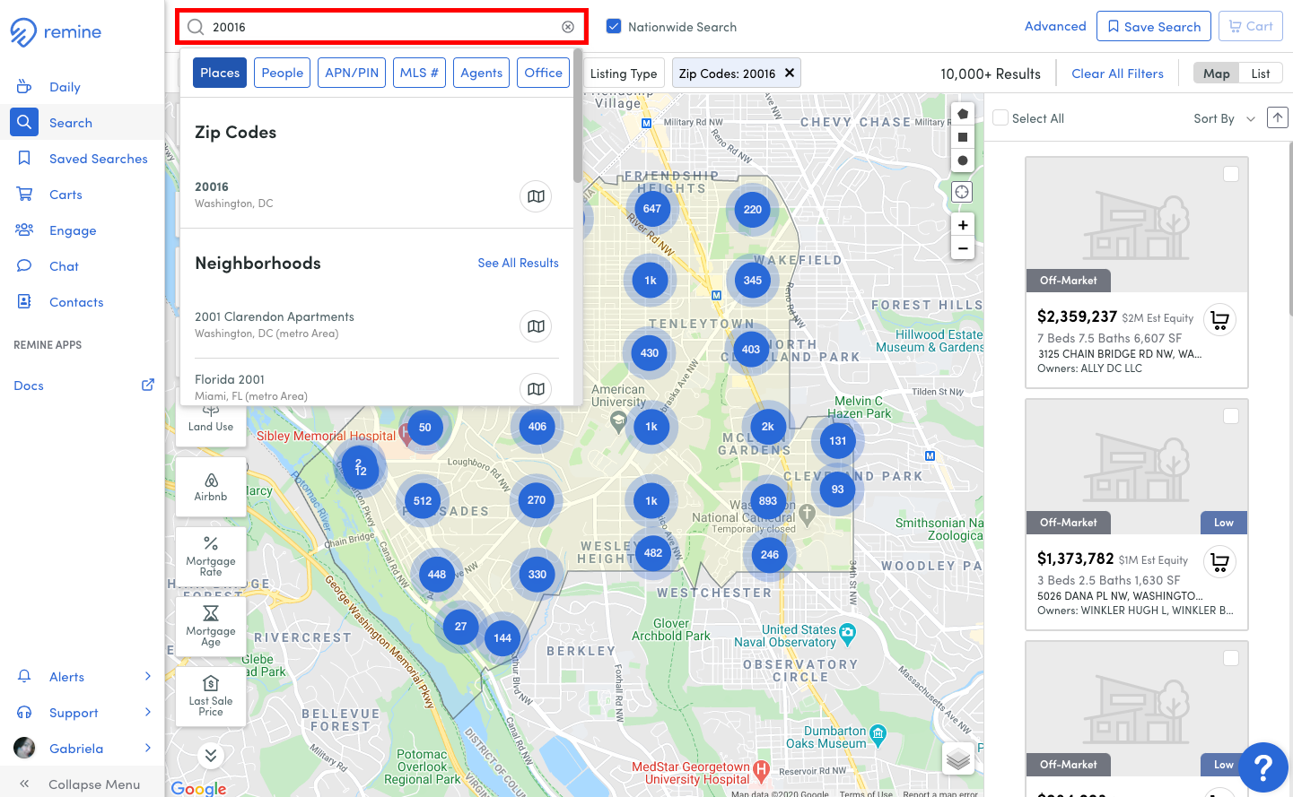Collapse the sidebar menu

coord(82,784)
